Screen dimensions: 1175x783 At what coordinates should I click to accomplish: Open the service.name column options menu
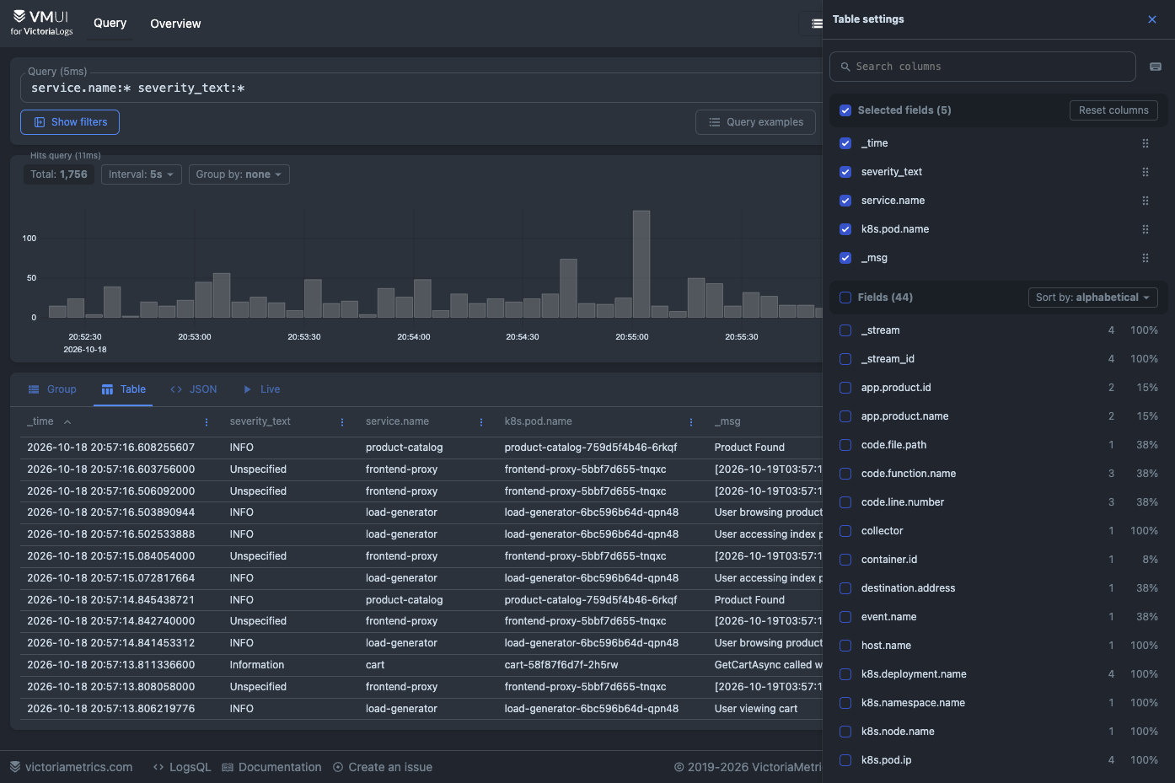481,422
